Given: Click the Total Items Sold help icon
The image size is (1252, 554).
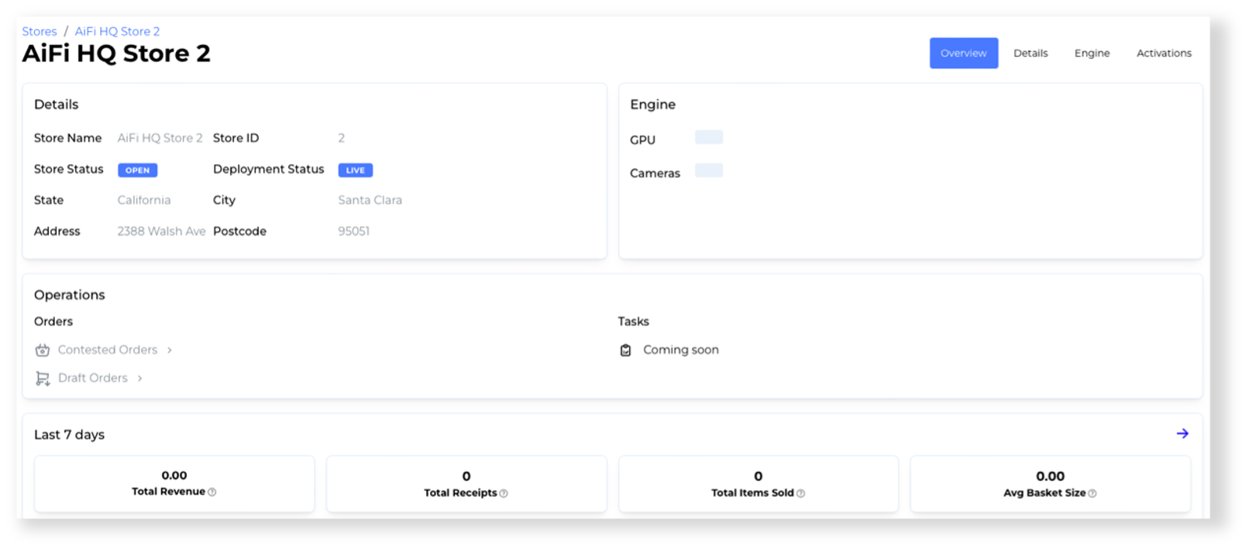Looking at the screenshot, I should 802,493.
